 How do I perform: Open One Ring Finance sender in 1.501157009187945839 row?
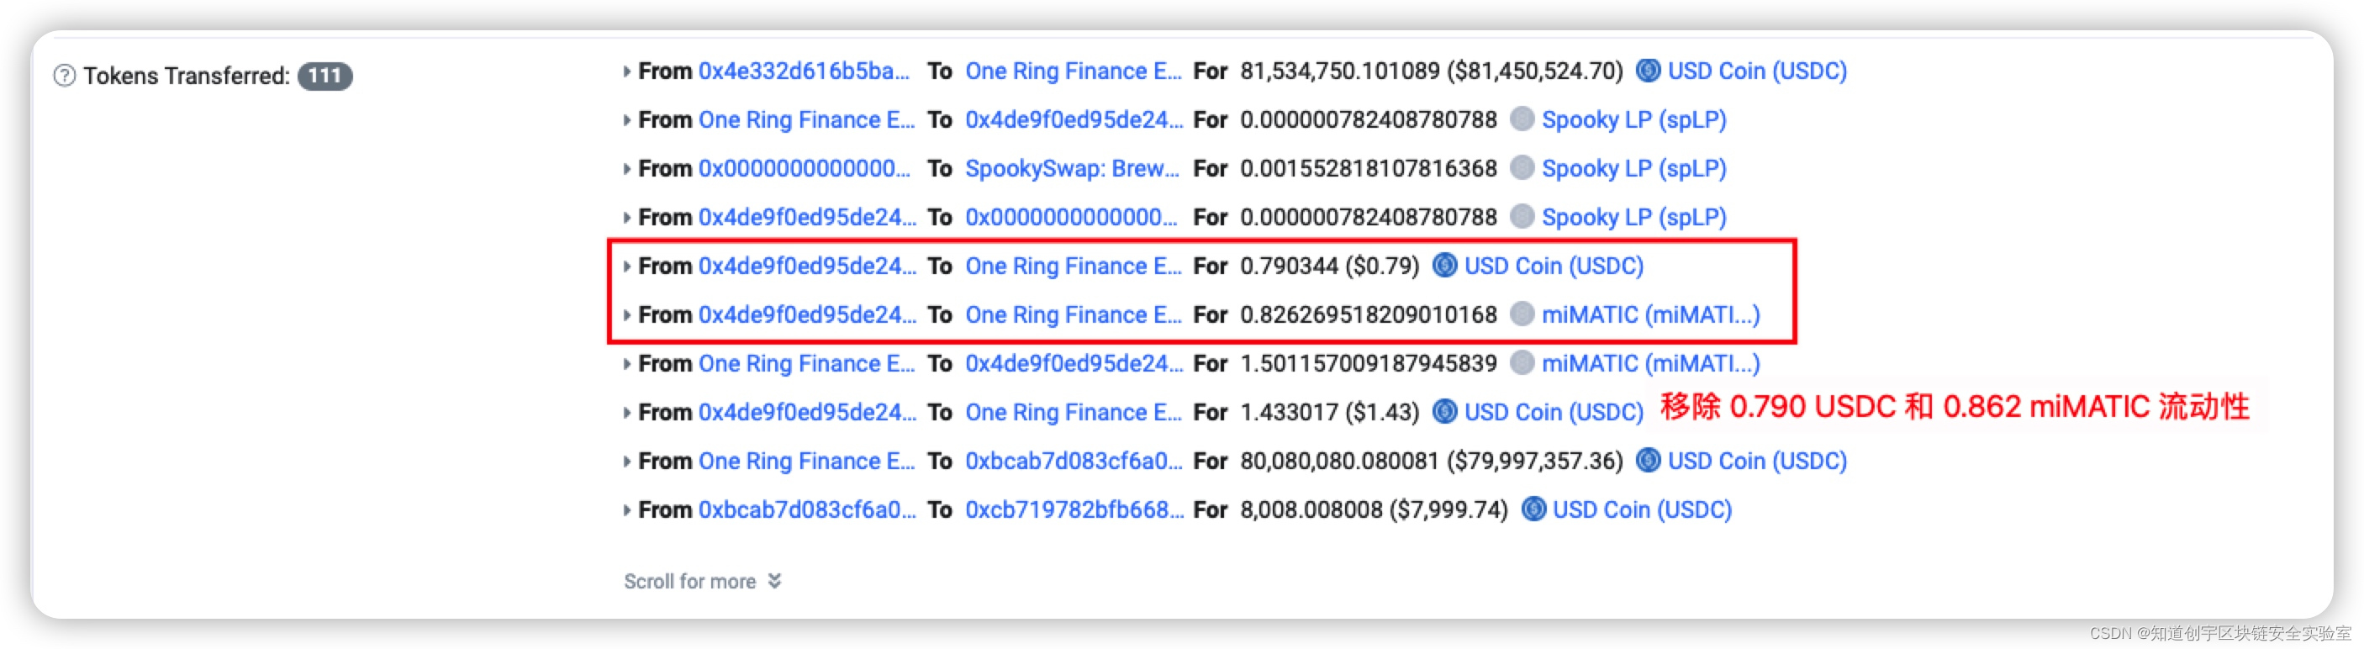[805, 362]
